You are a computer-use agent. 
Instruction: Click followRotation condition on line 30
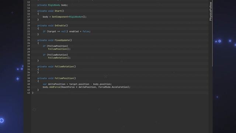pos(58,55)
